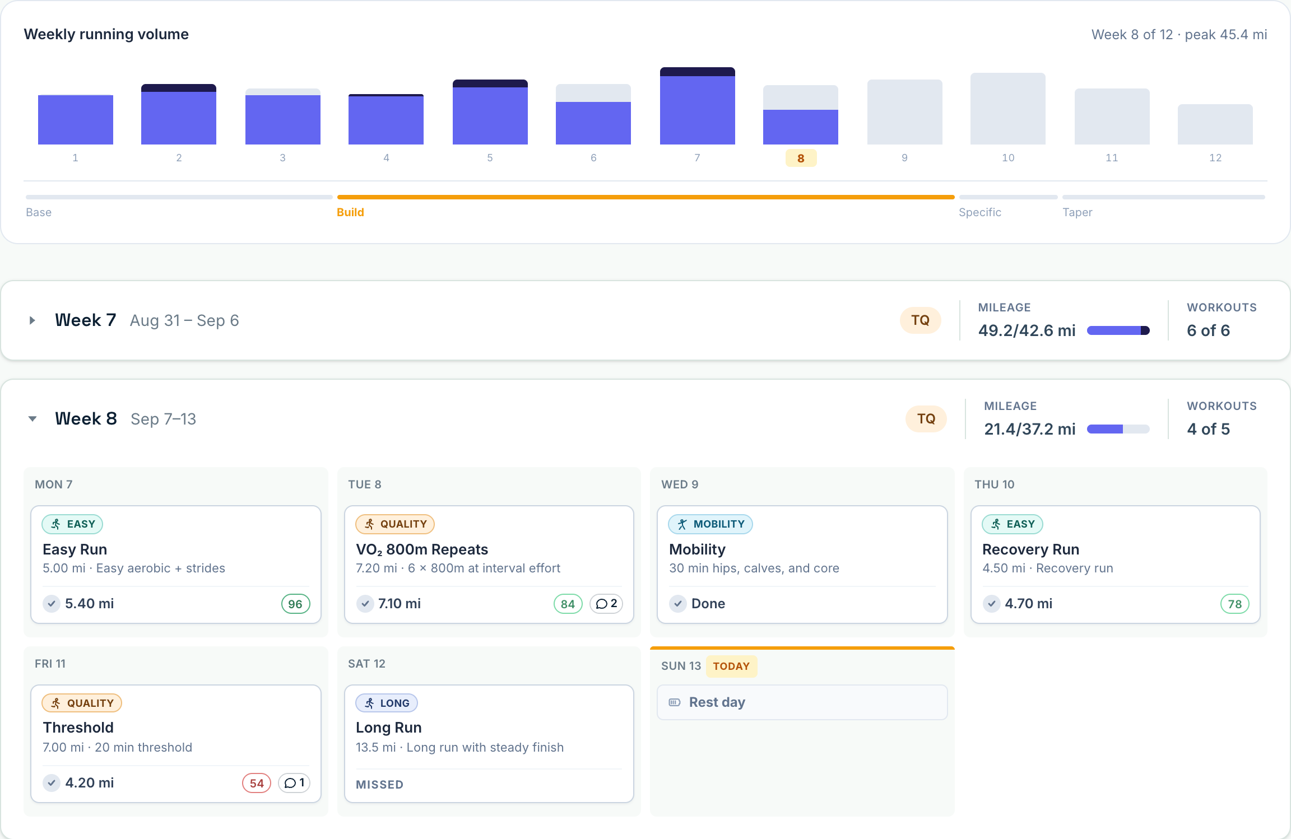Click the Week 7 mileage progress bar
1291x839 pixels.
pyautogui.click(x=1118, y=330)
